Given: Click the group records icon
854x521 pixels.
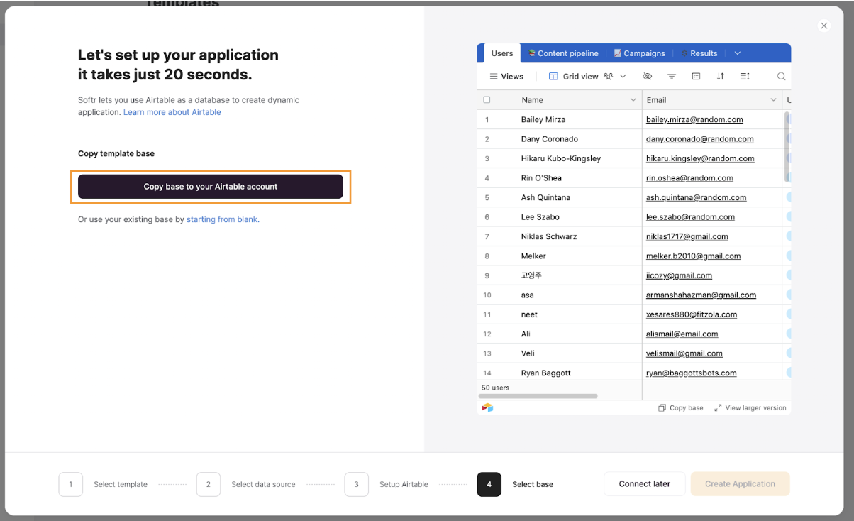Looking at the screenshot, I should tap(696, 76).
